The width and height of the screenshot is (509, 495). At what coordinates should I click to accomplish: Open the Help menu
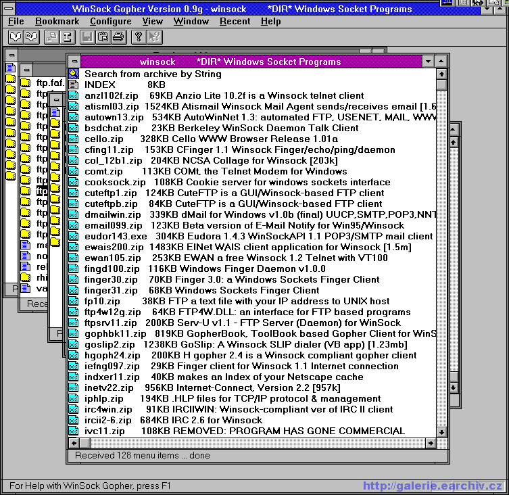[271, 22]
